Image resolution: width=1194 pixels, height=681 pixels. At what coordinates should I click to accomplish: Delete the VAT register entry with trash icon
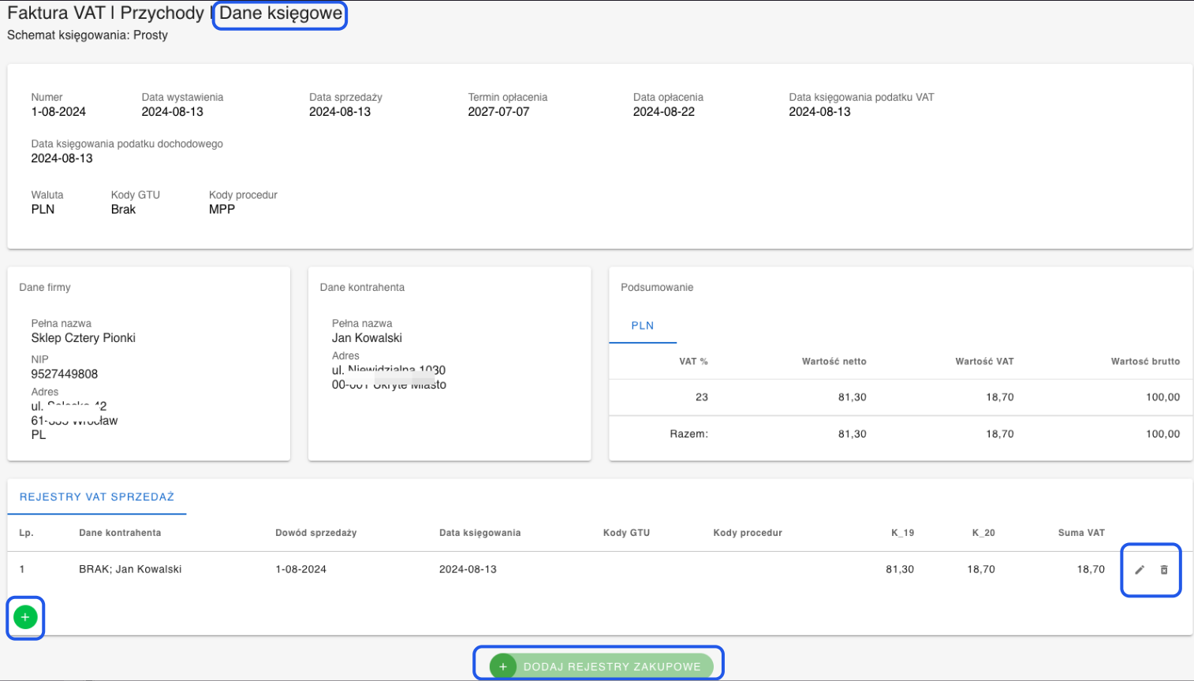[1164, 570]
